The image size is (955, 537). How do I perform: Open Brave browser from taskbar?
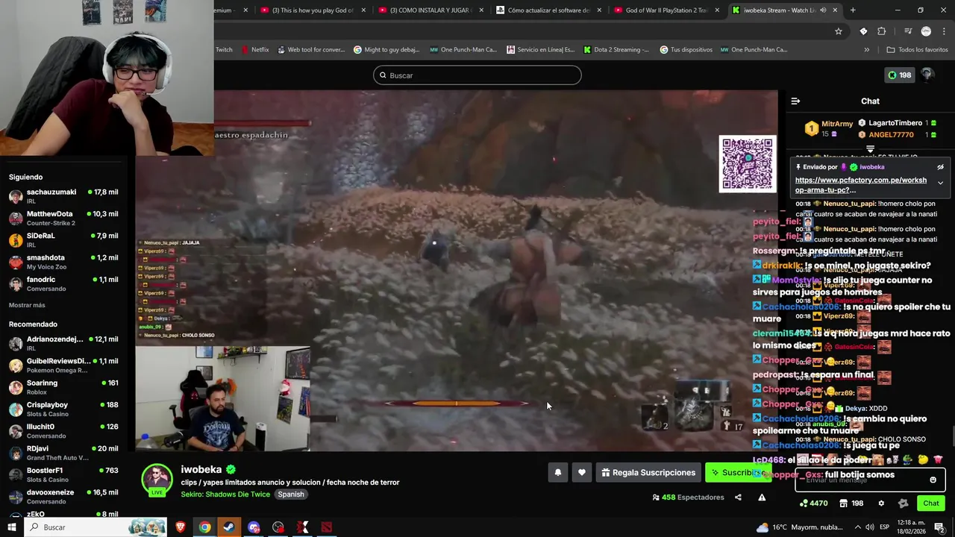coord(180,527)
